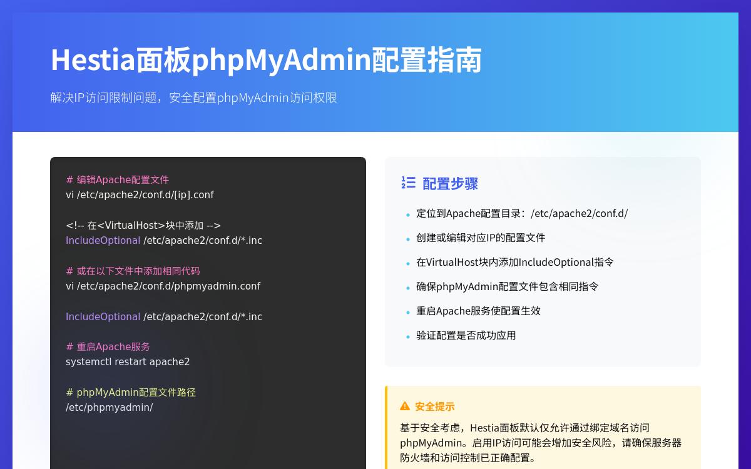Click the subtitle about 解决IP访问限制问题
751x469 pixels.
coord(193,98)
